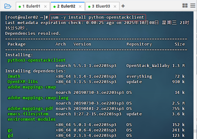Add a new session tab
The width and height of the screenshot is (197, 139).
coord(123,6)
